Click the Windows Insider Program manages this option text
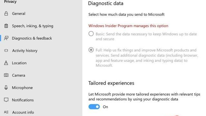 (128, 26)
